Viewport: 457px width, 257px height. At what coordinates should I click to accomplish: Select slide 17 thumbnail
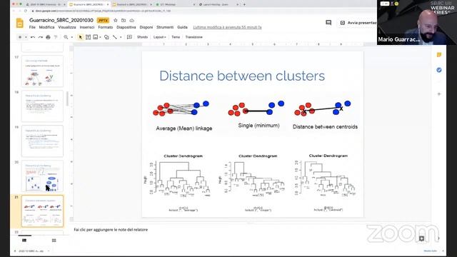[42, 71]
